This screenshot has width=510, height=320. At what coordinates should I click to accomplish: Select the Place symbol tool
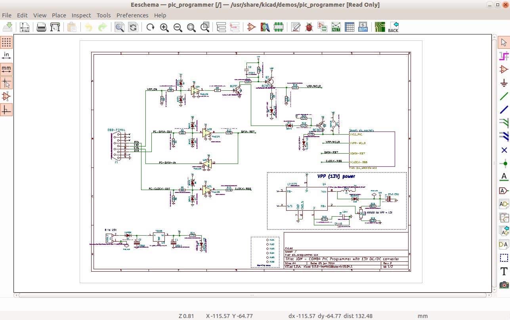point(504,69)
